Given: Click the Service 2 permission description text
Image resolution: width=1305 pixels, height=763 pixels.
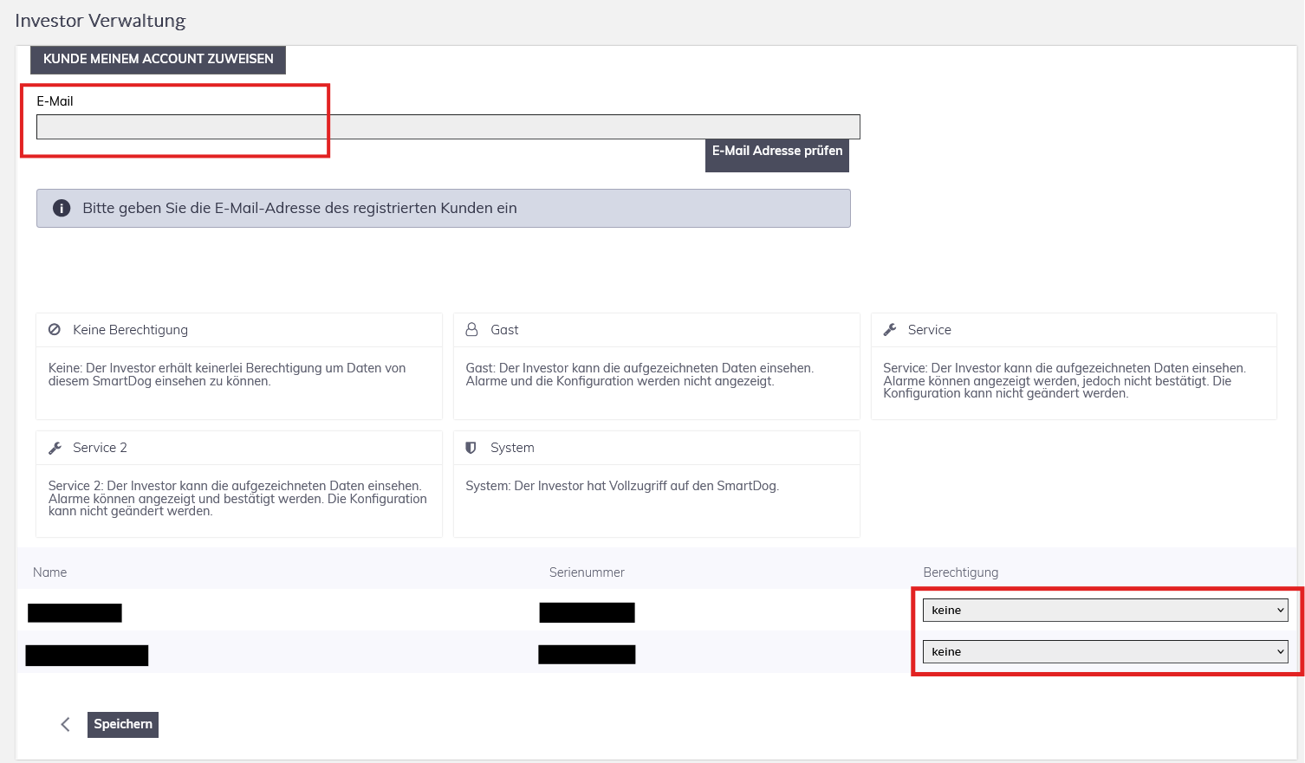Looking at the screenshot, I should tap(237, 498).
